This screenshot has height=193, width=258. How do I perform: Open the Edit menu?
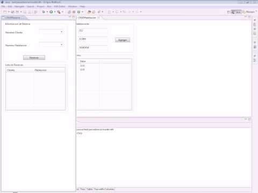[x=10, y=6]
